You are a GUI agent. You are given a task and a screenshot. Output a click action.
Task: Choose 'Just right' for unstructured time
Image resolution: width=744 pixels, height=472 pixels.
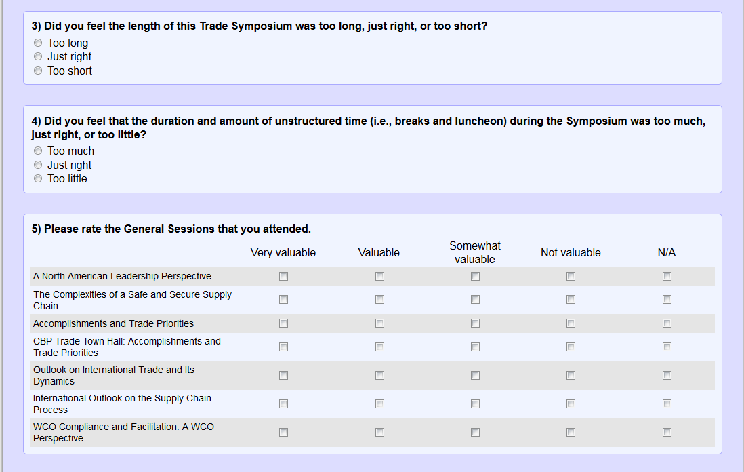[39, 165]
